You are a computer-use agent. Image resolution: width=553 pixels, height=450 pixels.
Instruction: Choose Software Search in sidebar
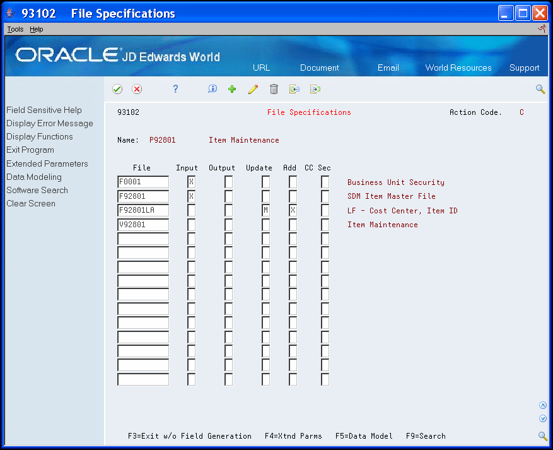coord(37,190)
